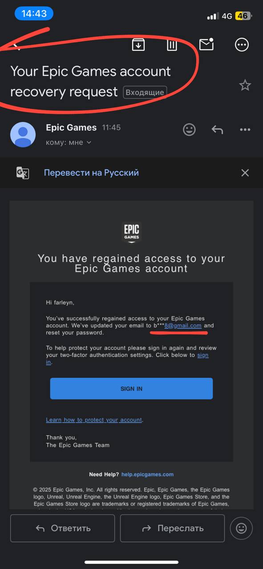Viewport: 263px width, 569px height.
Task: Tap the 'Входящие' inbox label
Action: [145, 92]
